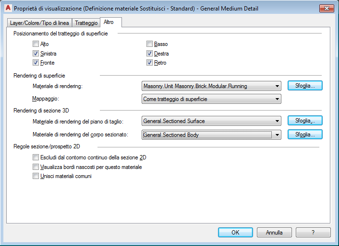Switch to the Layer/Colore/Tipo di linea tab
The width and height of the screenshot is (339, 246).
point(39,22)
